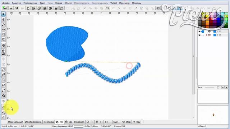
Task: Open the Редактор menu
Action: point(17,3)
